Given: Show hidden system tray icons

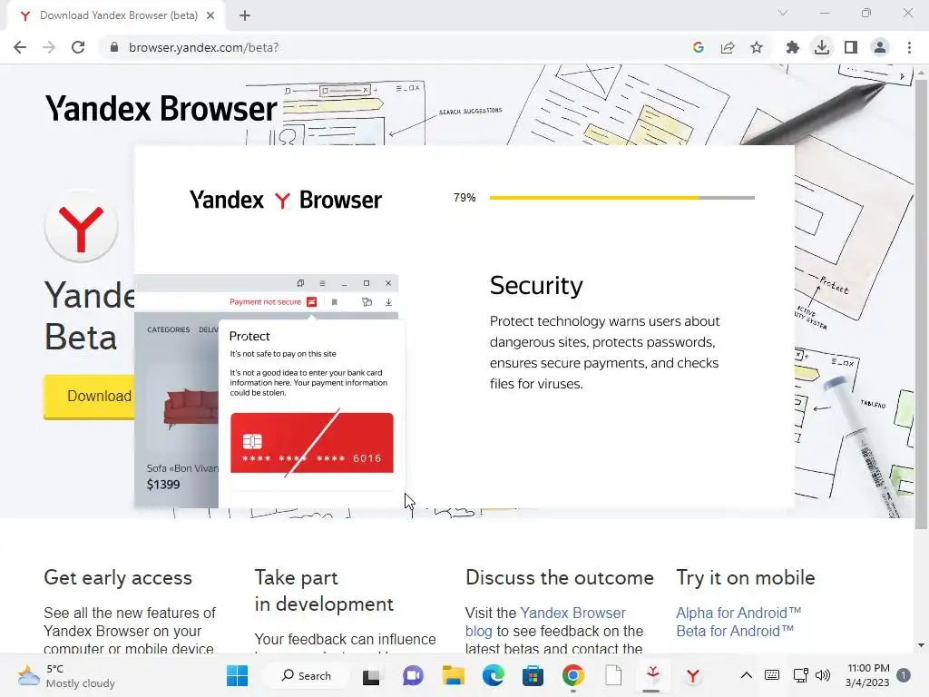Looking at the screenshot, I should point(747,675).
